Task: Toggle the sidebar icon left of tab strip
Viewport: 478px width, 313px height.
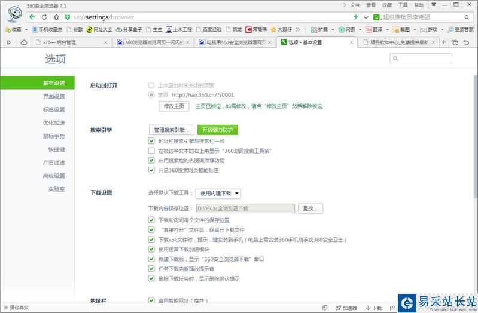Action: point(8,42)
